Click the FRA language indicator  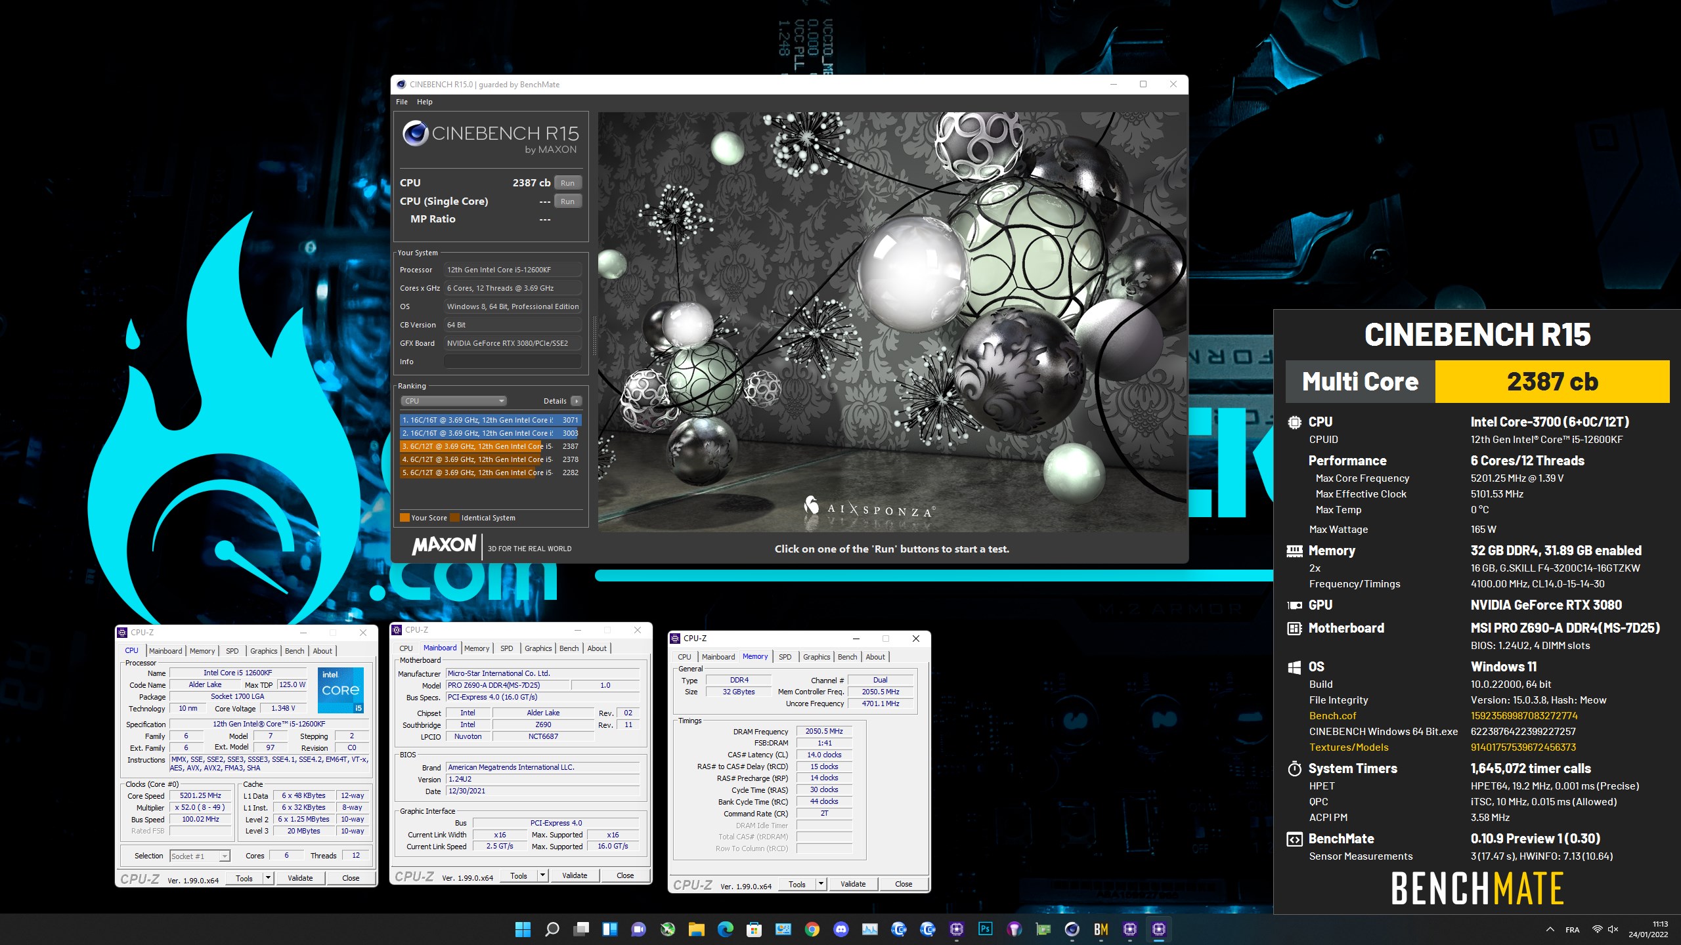point(1573,929)
